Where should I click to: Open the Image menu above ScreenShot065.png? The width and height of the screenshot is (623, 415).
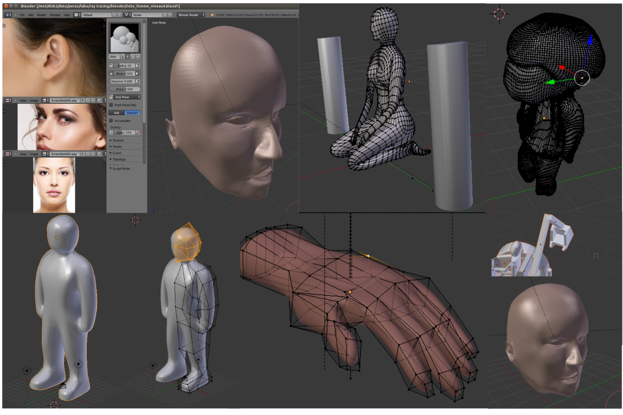pyautogui.click(x=34, y=154)
